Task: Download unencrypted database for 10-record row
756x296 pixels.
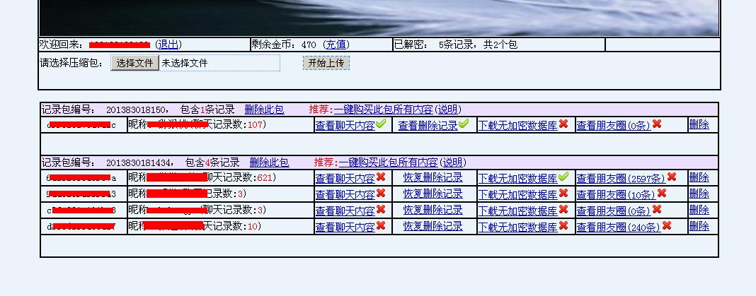Action: point(518,227)
